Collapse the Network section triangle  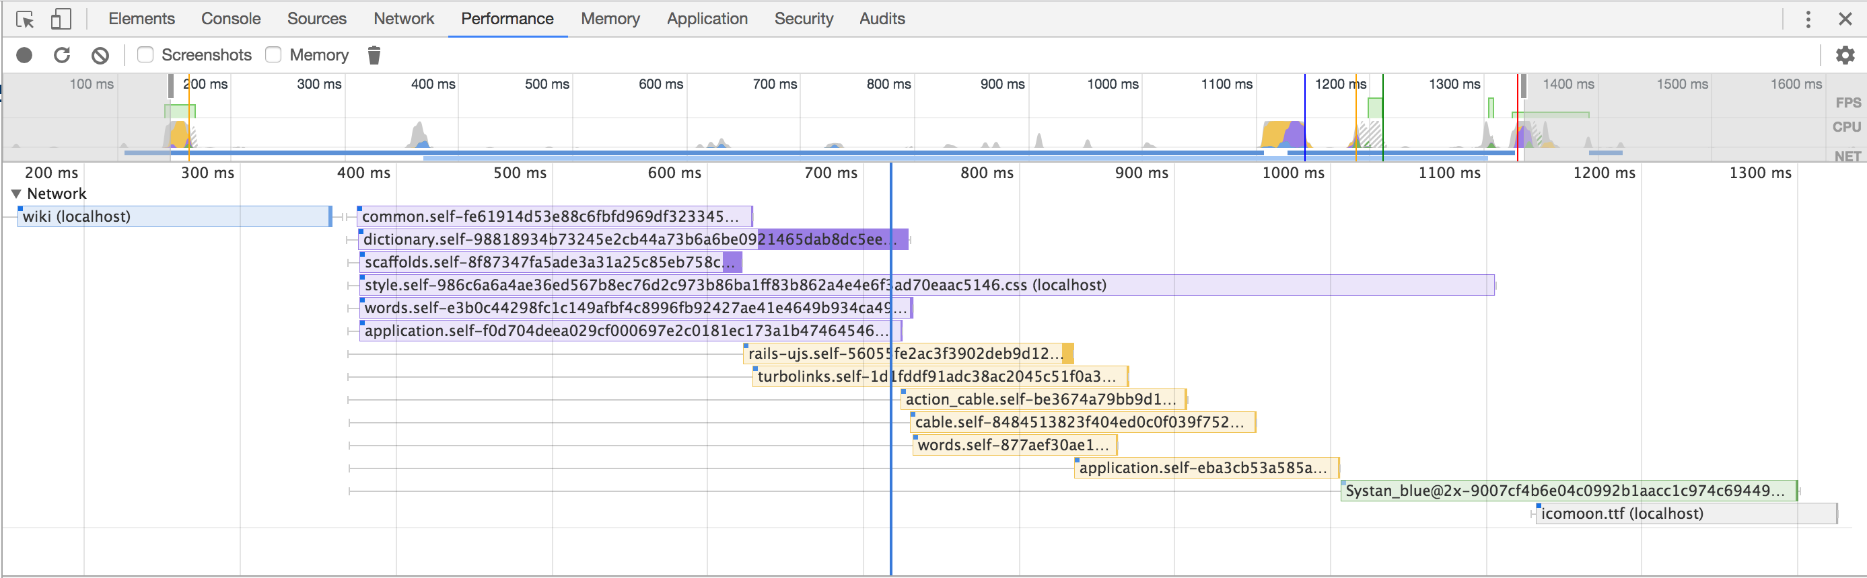[x=16, y=194]
